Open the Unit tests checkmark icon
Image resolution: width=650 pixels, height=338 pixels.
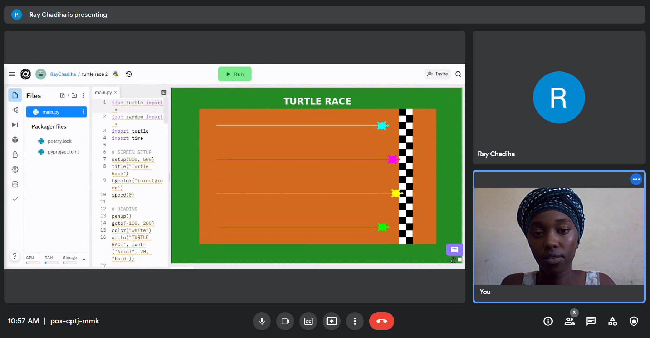15,199
